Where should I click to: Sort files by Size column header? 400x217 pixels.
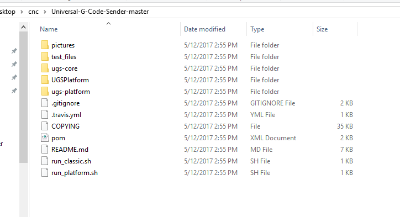pyautogui.click(x=322, y=29)
